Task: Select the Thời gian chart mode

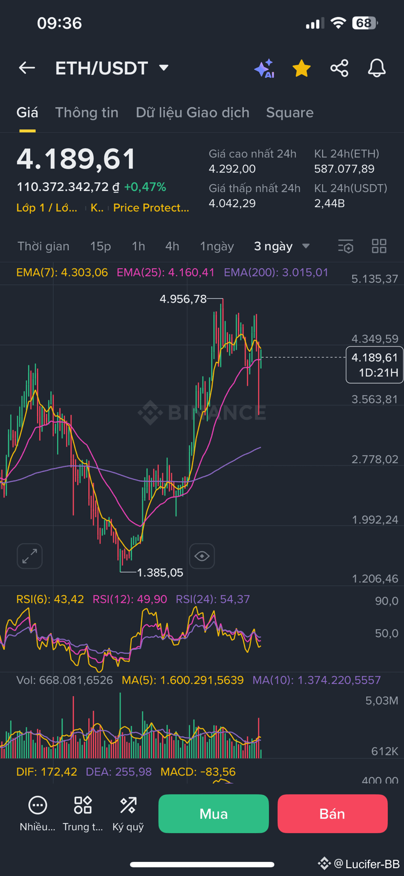Action: click(43, 246)
